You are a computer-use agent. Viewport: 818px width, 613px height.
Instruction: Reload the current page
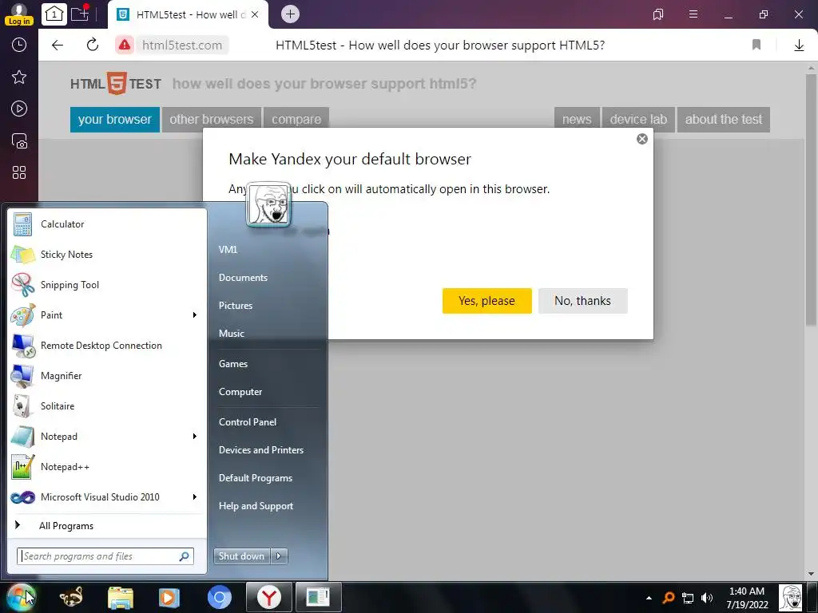(93, 45)
